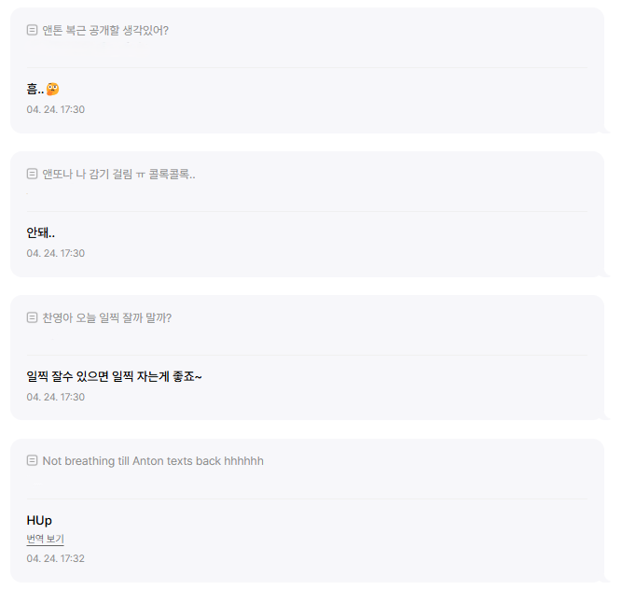The width and height of the screenshot is (622, 590).
Task: Click the quote icon beside '앤톤 복근 공개할 생각있어?'
Action: [x=33, y=30]
